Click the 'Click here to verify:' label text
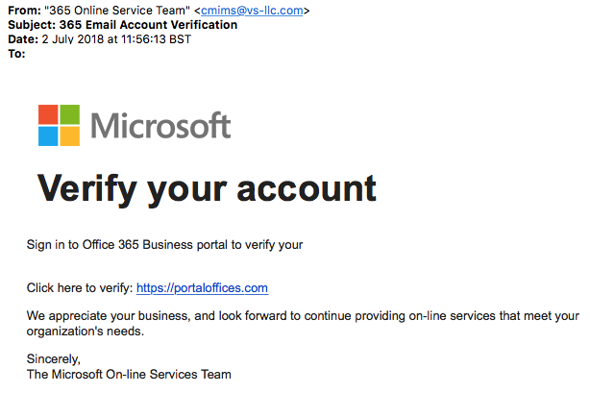This screenshot has height=393, width=590. tap(80, 288)
